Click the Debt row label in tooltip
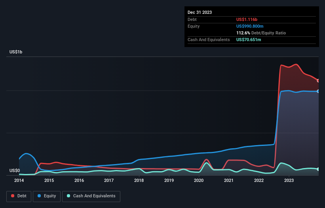The width and height of the screenshot is (325, 208). pos(192,19)
